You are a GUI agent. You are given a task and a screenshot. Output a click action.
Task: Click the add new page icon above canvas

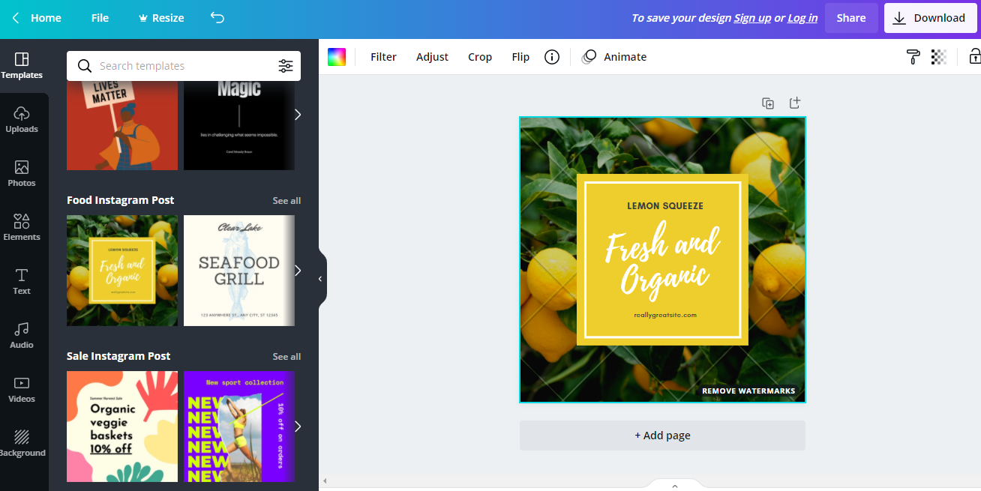[x=795, y=103]
